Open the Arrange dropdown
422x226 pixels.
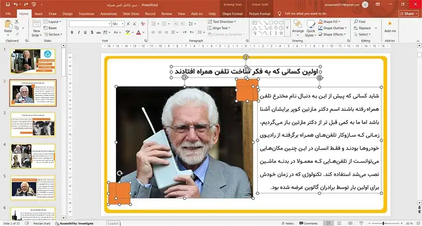point(298,28)
